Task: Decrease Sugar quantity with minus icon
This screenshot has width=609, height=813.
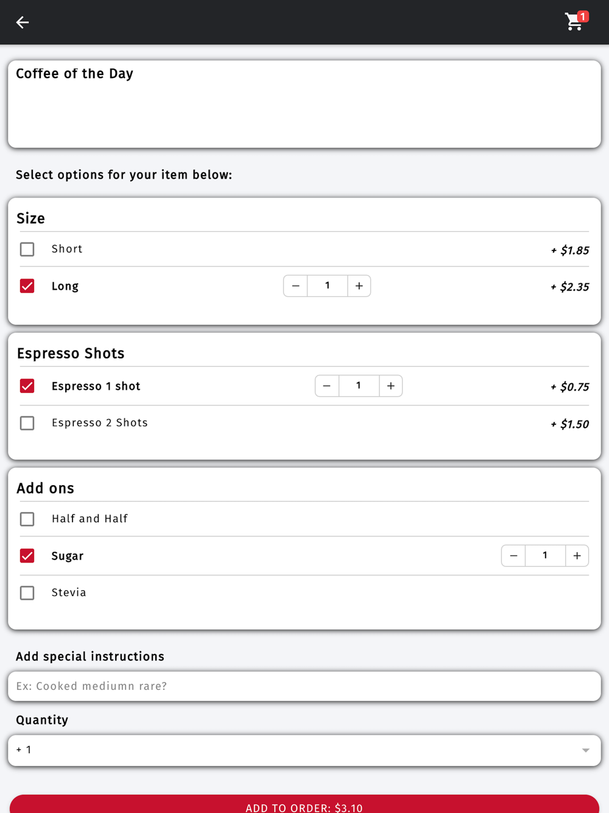Action: pyautogui.click(x=513, y=556)
